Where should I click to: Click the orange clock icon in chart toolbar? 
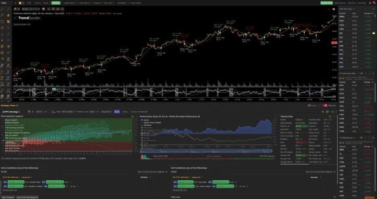pos(43,9)
